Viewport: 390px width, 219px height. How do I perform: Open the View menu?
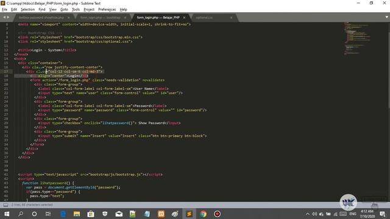53,10
